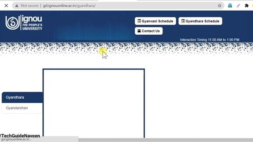This screenshot has width=253, height=142.
Task: Click the horizontal scrollbar at bottom
Action: click(x=166, y=140)
